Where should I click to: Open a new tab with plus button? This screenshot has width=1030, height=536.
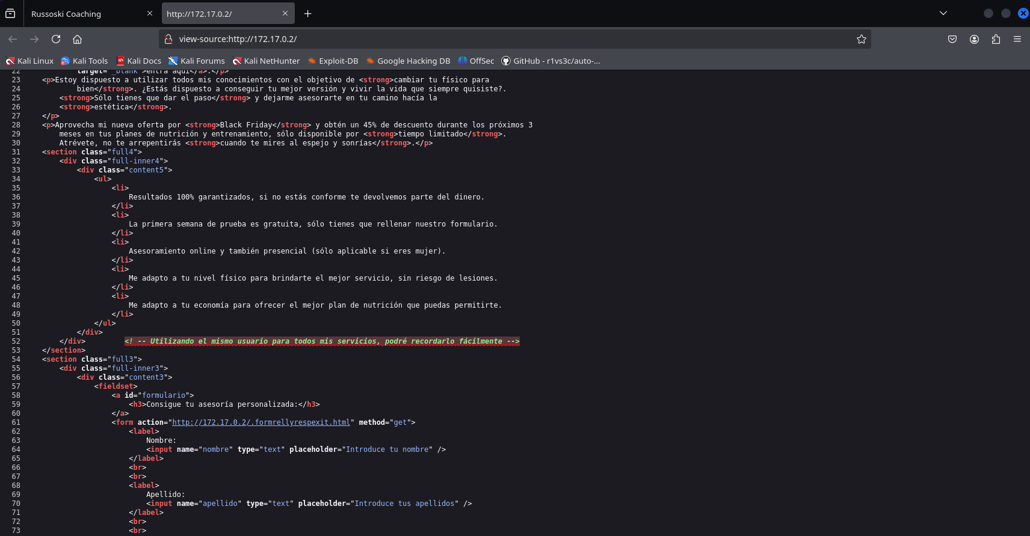308,13
